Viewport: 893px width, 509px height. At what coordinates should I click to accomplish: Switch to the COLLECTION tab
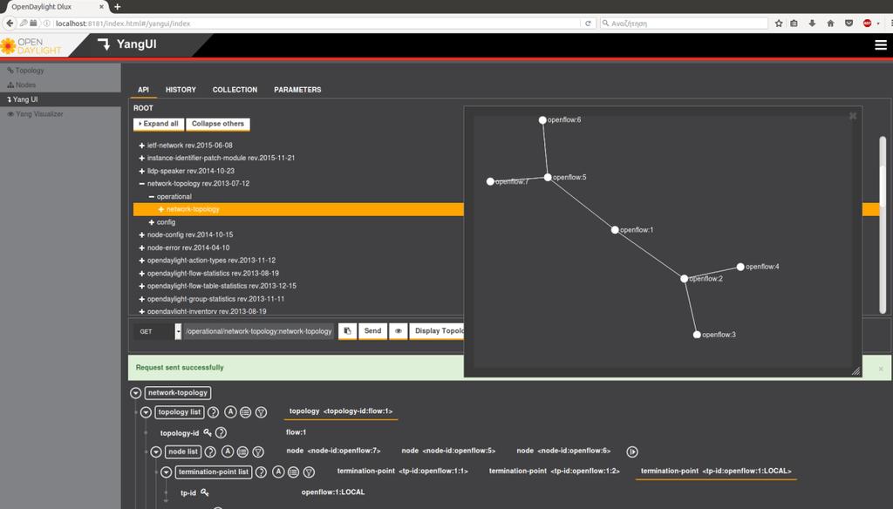pyautogui.click(x=235, y=90)
